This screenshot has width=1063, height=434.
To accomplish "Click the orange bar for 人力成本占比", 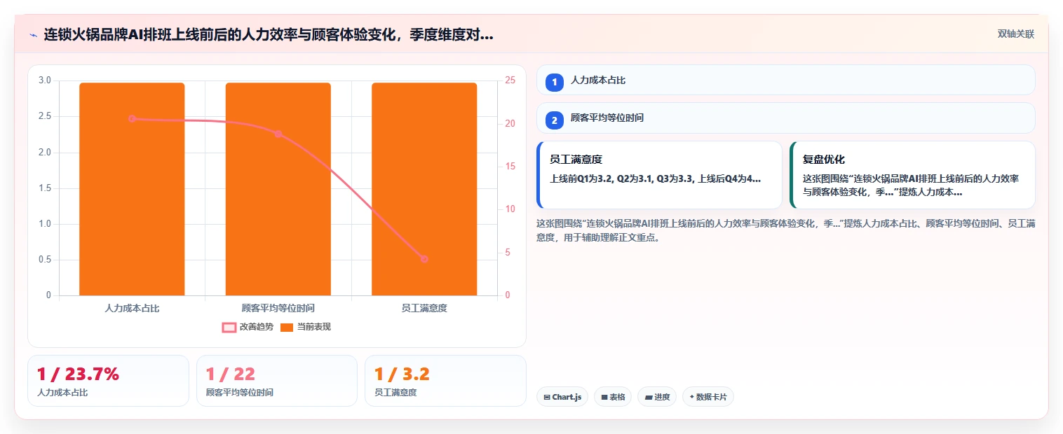I will tap(132, 189).
